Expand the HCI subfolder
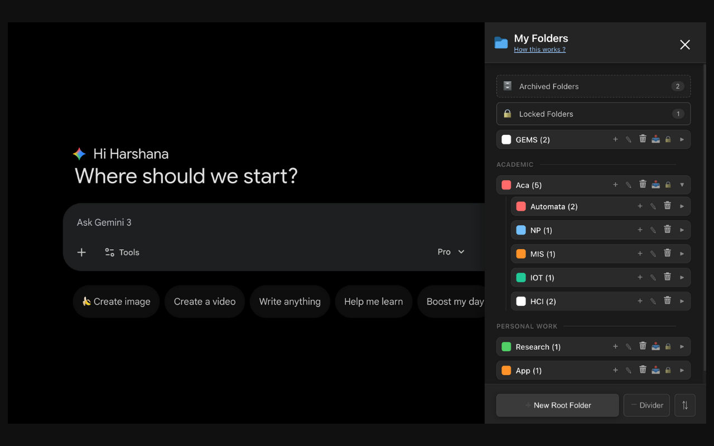The height and width of the screenshot is (446, 714). click(682, 301)
